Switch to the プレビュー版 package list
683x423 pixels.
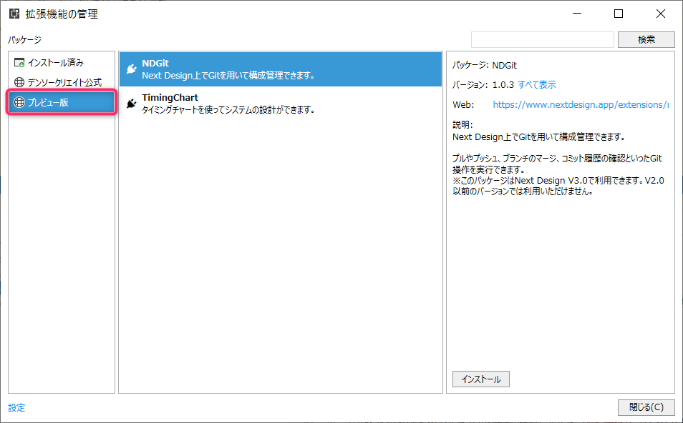pyautogui.click(x=62, y=102)
